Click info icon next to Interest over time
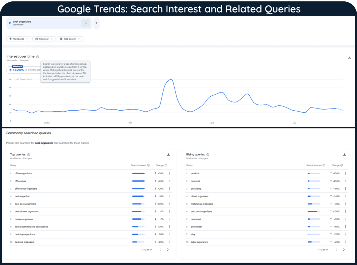The height and width of the screenshot is (265, 357). tap(38, 57)
